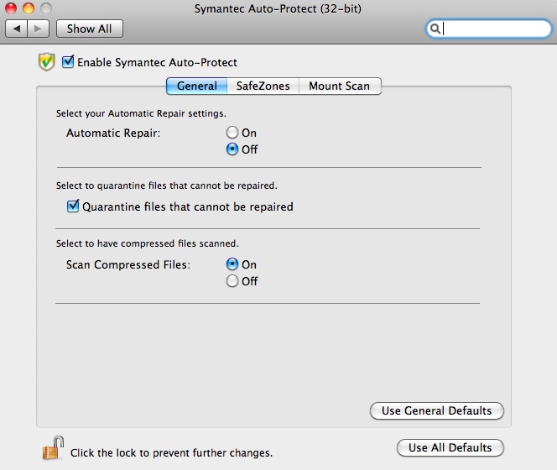Minimize the preferences window

[28, 8]
